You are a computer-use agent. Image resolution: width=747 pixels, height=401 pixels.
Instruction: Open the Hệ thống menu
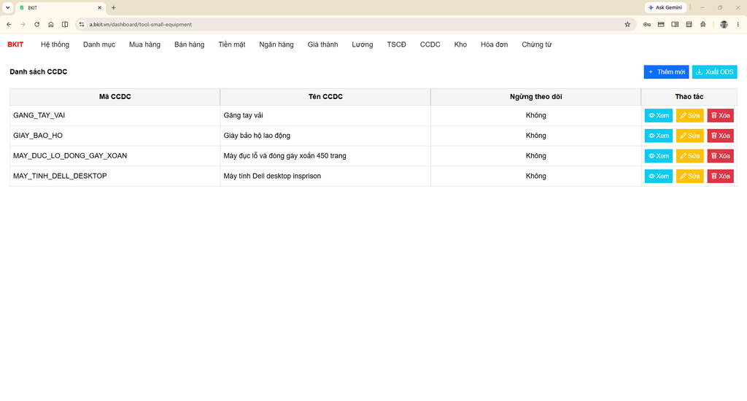(x=55, y=44)
